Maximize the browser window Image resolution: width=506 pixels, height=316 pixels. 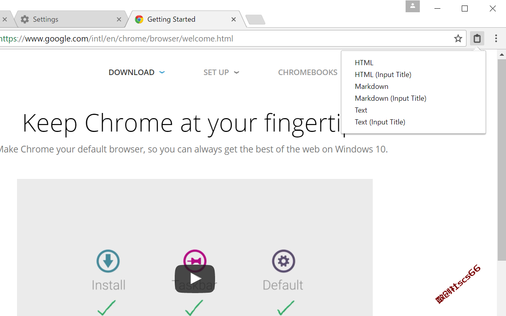click(465, 8)
